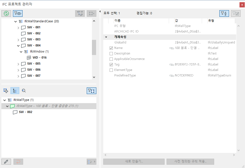Click the tree group icon beside IfcWallStandardCase
245x168 pixels.
coord(20,21)
